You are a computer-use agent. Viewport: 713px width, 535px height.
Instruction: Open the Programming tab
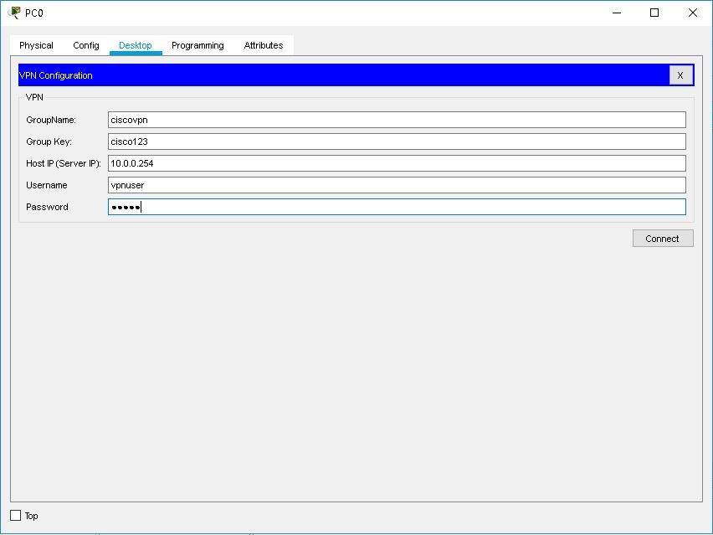[x=197, y=45]
